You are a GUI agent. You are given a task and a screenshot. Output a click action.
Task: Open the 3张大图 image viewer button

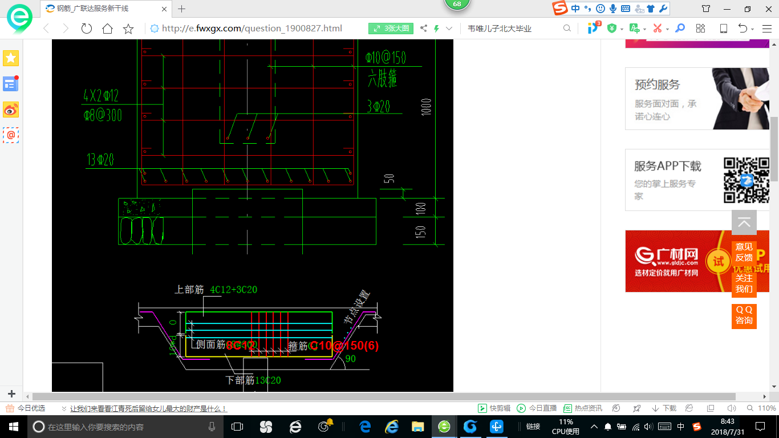point(391,29)
